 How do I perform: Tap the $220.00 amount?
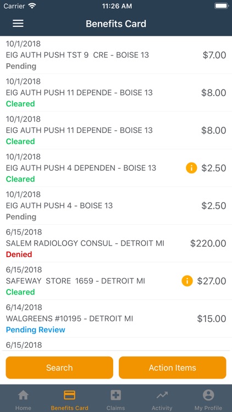(208, 243)
